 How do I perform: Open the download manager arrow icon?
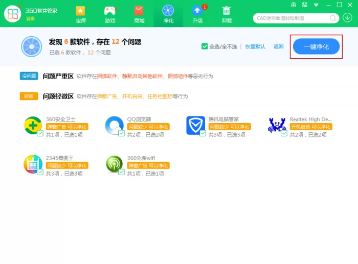pyautogui.click(x=347, y=17)
